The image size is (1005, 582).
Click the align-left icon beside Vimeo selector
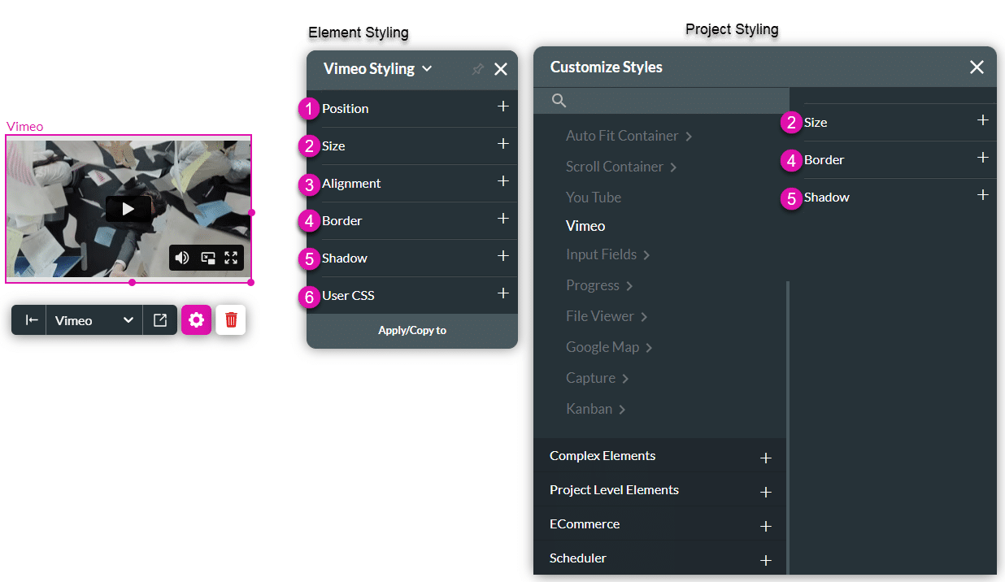[29, 319]
